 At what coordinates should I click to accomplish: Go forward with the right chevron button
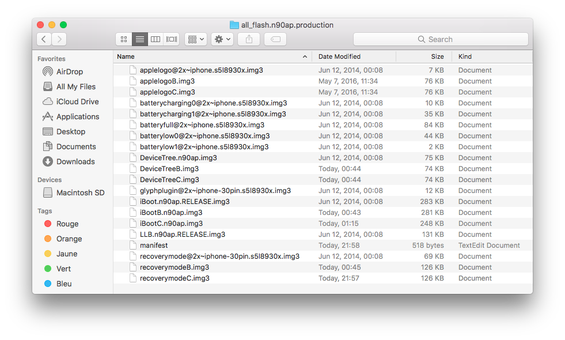coord(59,39)
